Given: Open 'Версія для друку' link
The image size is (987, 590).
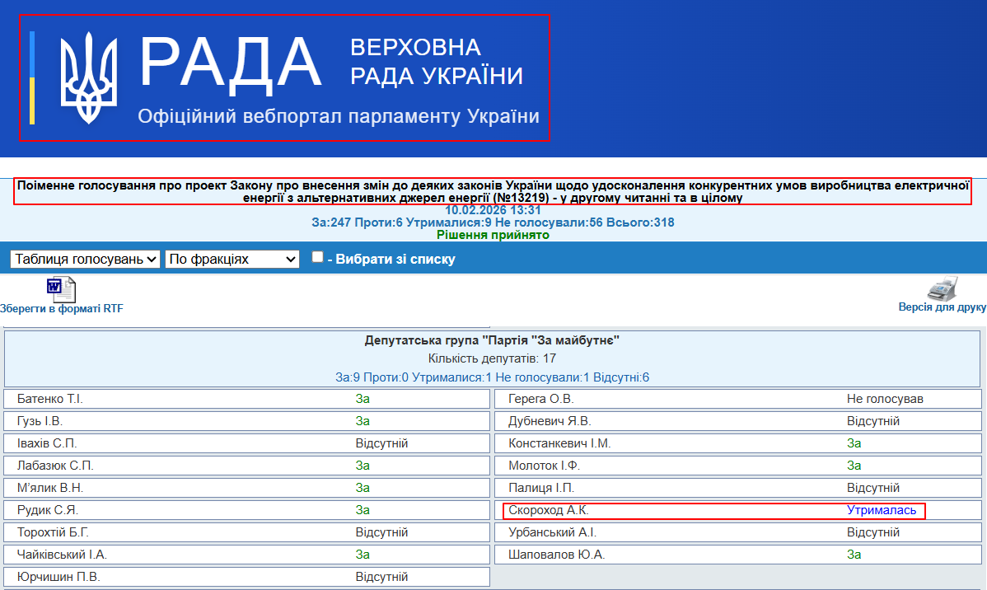Looking at the screenshot, I should point(943,307).
